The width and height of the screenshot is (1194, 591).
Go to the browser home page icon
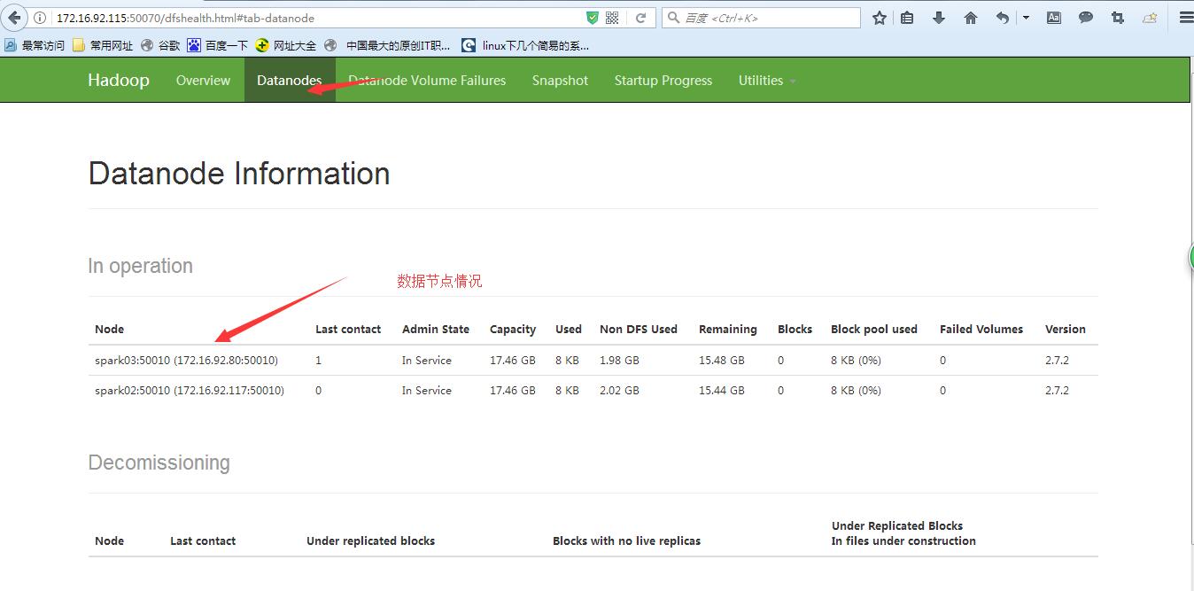pyautogui.click(x=971, y=18)
